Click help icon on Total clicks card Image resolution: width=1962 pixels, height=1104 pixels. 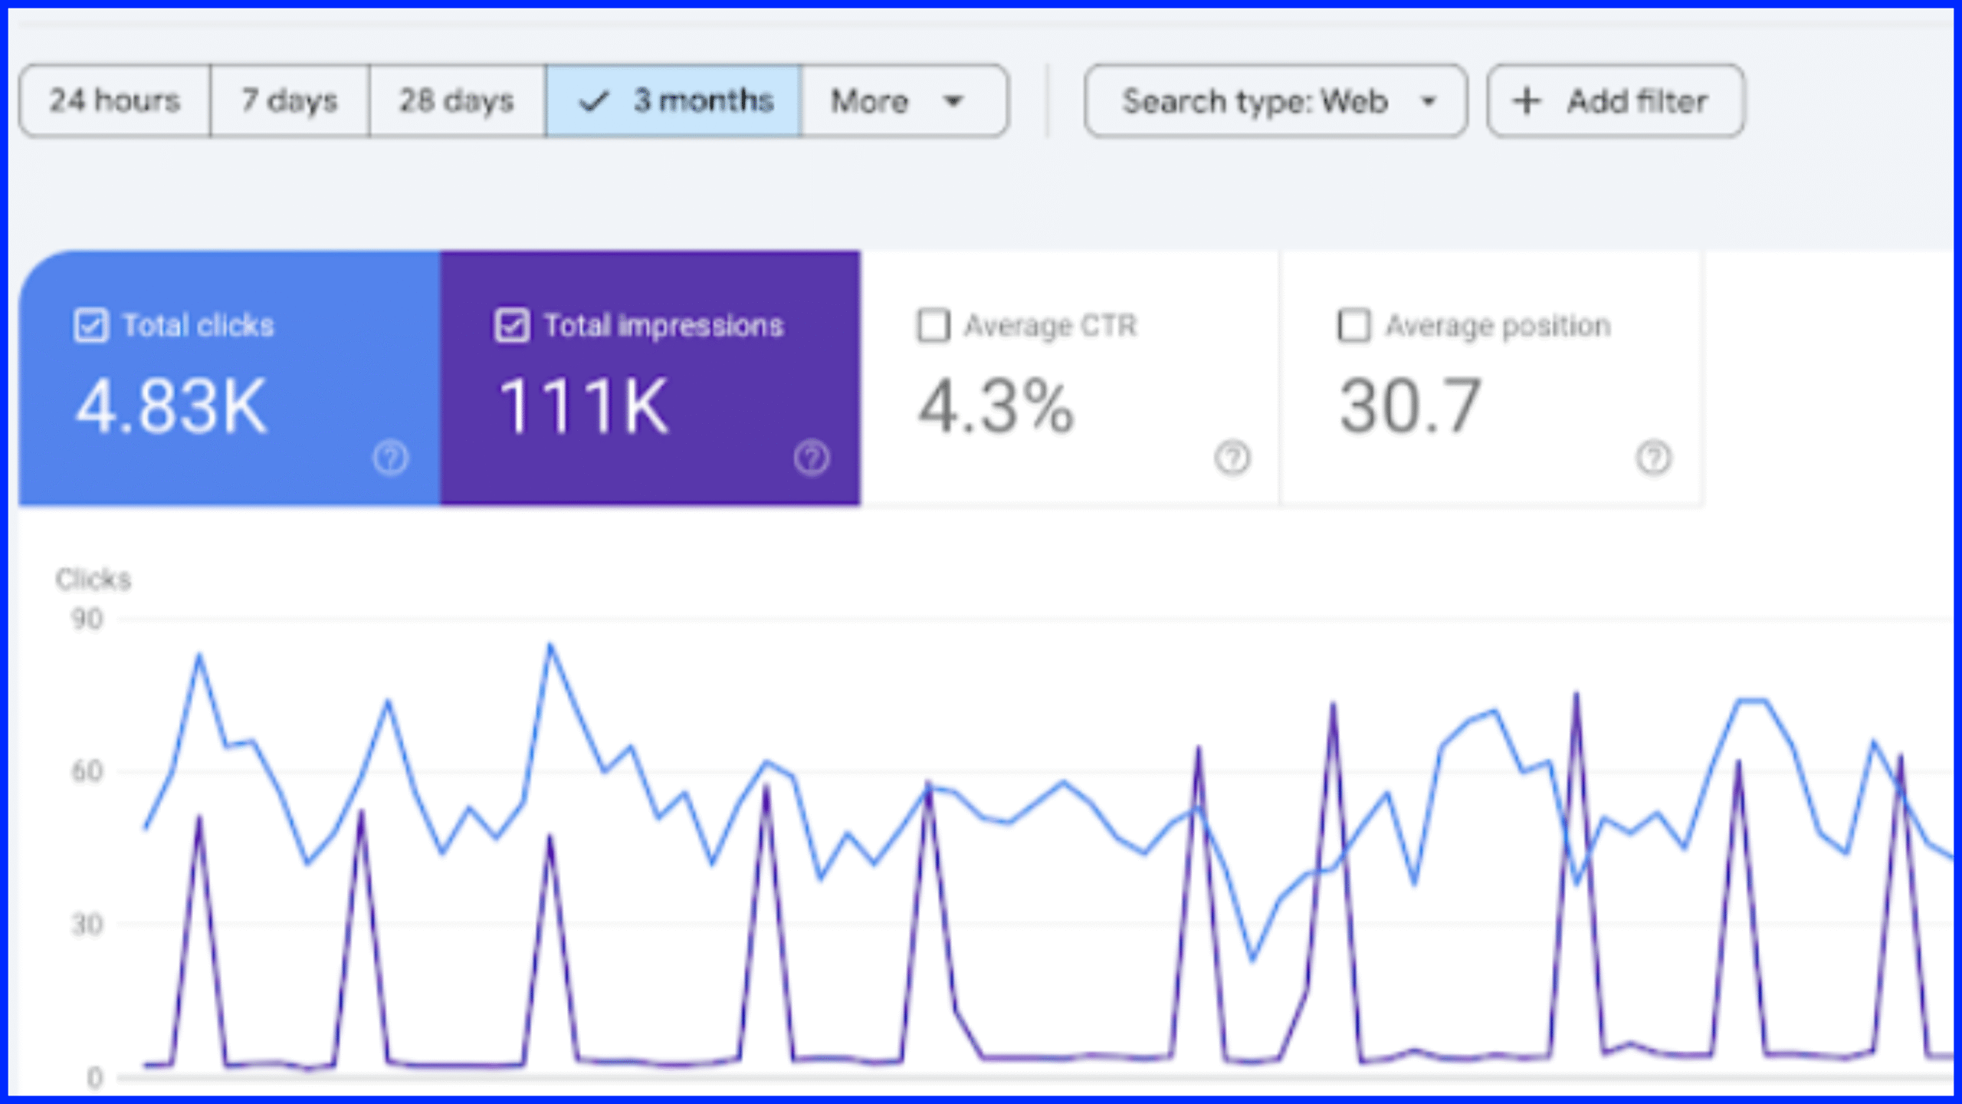pos(391,458)
